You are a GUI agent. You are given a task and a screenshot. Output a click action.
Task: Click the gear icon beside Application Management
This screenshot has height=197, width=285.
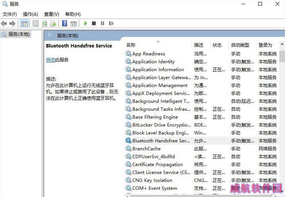[x=128, y=85]
